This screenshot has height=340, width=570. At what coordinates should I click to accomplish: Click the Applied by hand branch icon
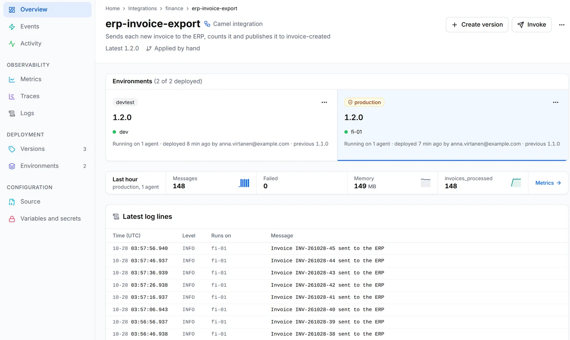[x=149, y=48]
